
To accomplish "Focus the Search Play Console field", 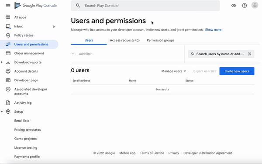I will 145,6.
